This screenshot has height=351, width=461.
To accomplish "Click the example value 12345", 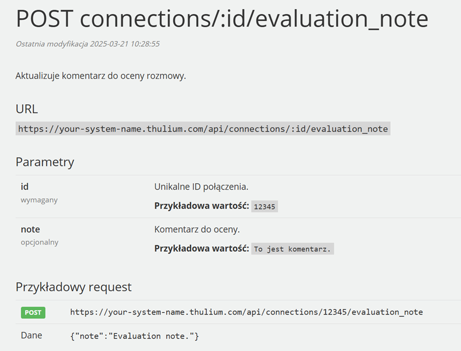I will [x=264, y=207].
